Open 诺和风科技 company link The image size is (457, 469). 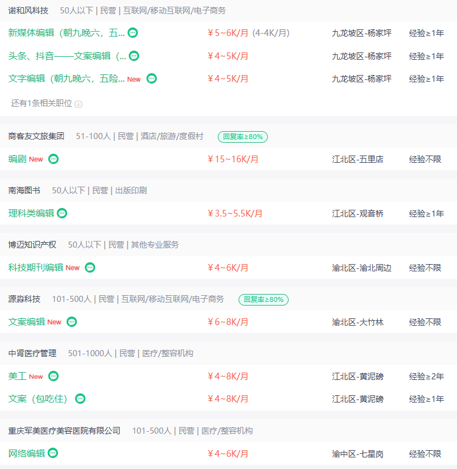pos(28,11)
